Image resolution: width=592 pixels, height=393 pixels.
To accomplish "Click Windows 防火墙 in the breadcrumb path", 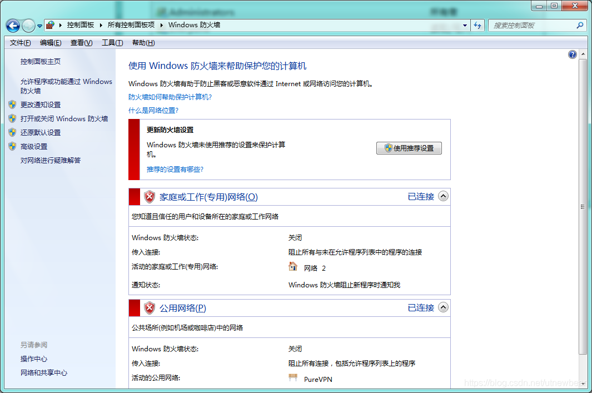I will (x=194, y=25).
